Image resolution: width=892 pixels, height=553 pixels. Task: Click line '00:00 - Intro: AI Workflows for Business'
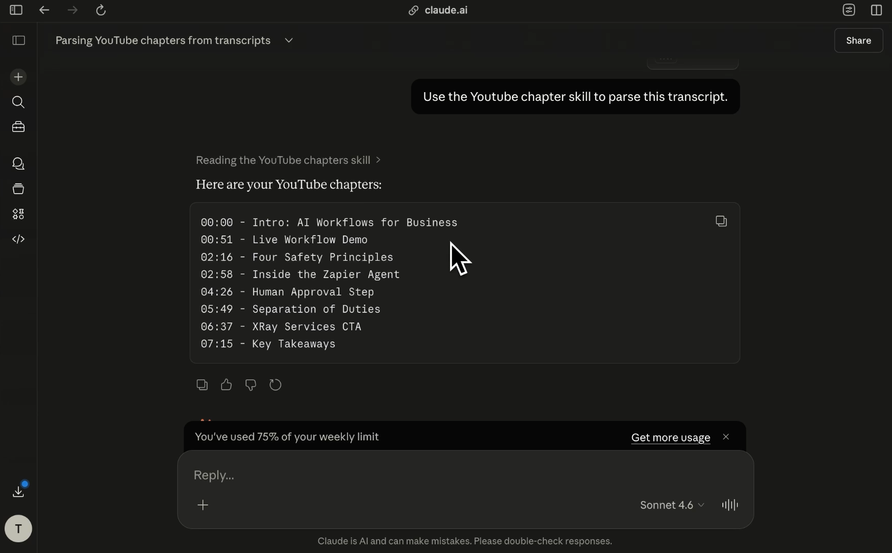click(329, 223)
